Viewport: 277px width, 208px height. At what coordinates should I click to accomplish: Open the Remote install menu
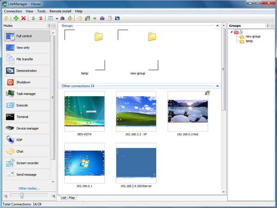click(60, 11)
